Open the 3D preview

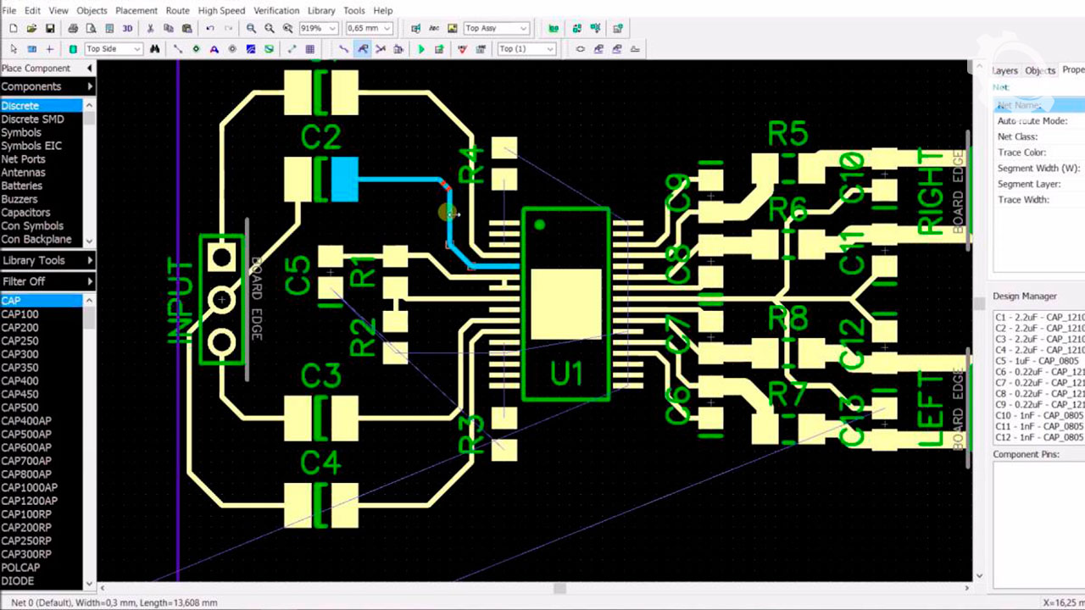(127, 29)
